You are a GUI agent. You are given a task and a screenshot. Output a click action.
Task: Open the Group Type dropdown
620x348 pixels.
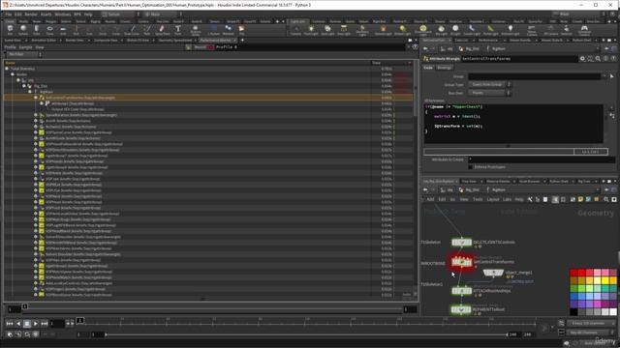pos(489,84)
